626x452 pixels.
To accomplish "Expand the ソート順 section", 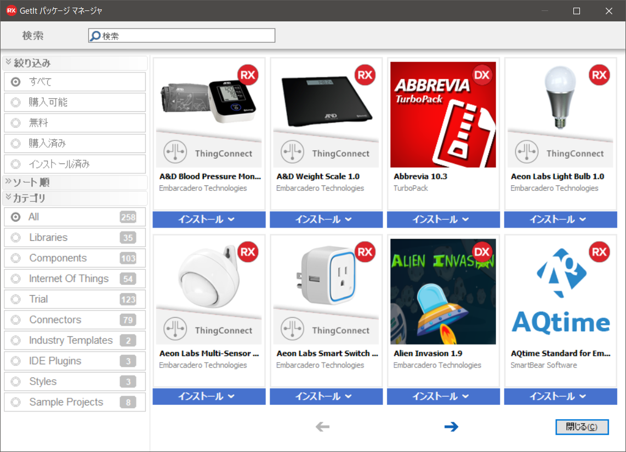I will pos(75,182).
